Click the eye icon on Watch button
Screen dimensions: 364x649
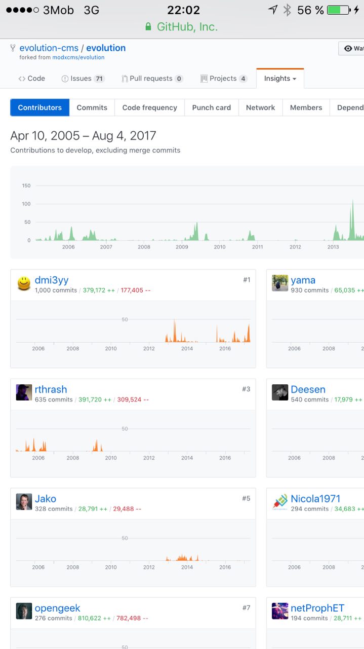point(348,48)
